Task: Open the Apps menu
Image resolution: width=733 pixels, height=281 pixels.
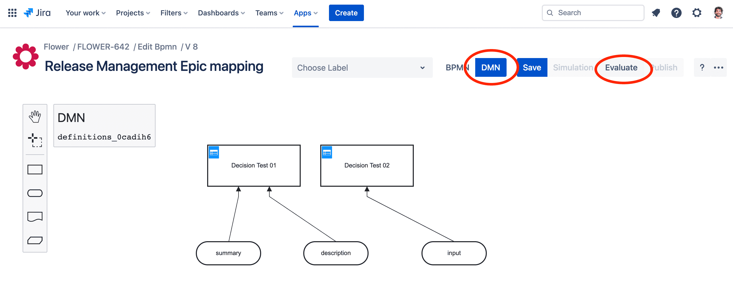Action: tap(305, 13)
